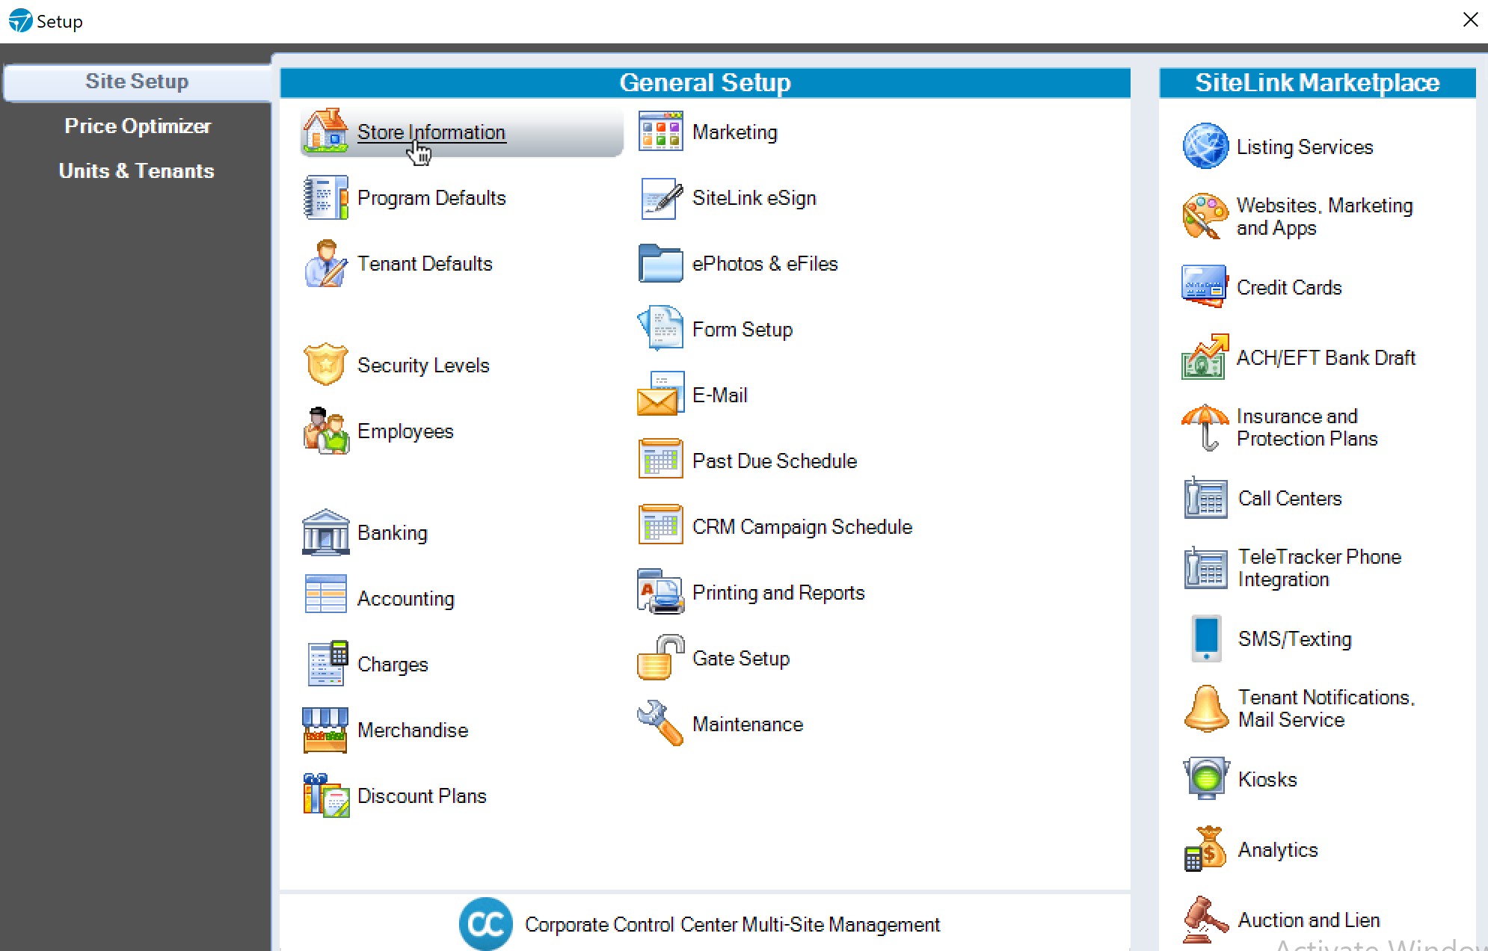
Task: Click the Charges calculator icon
Action: (x=328, y=663)
